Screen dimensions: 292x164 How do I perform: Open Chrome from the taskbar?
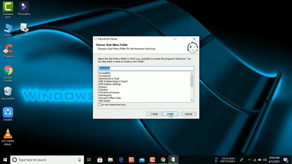click(x=163, y=160)
